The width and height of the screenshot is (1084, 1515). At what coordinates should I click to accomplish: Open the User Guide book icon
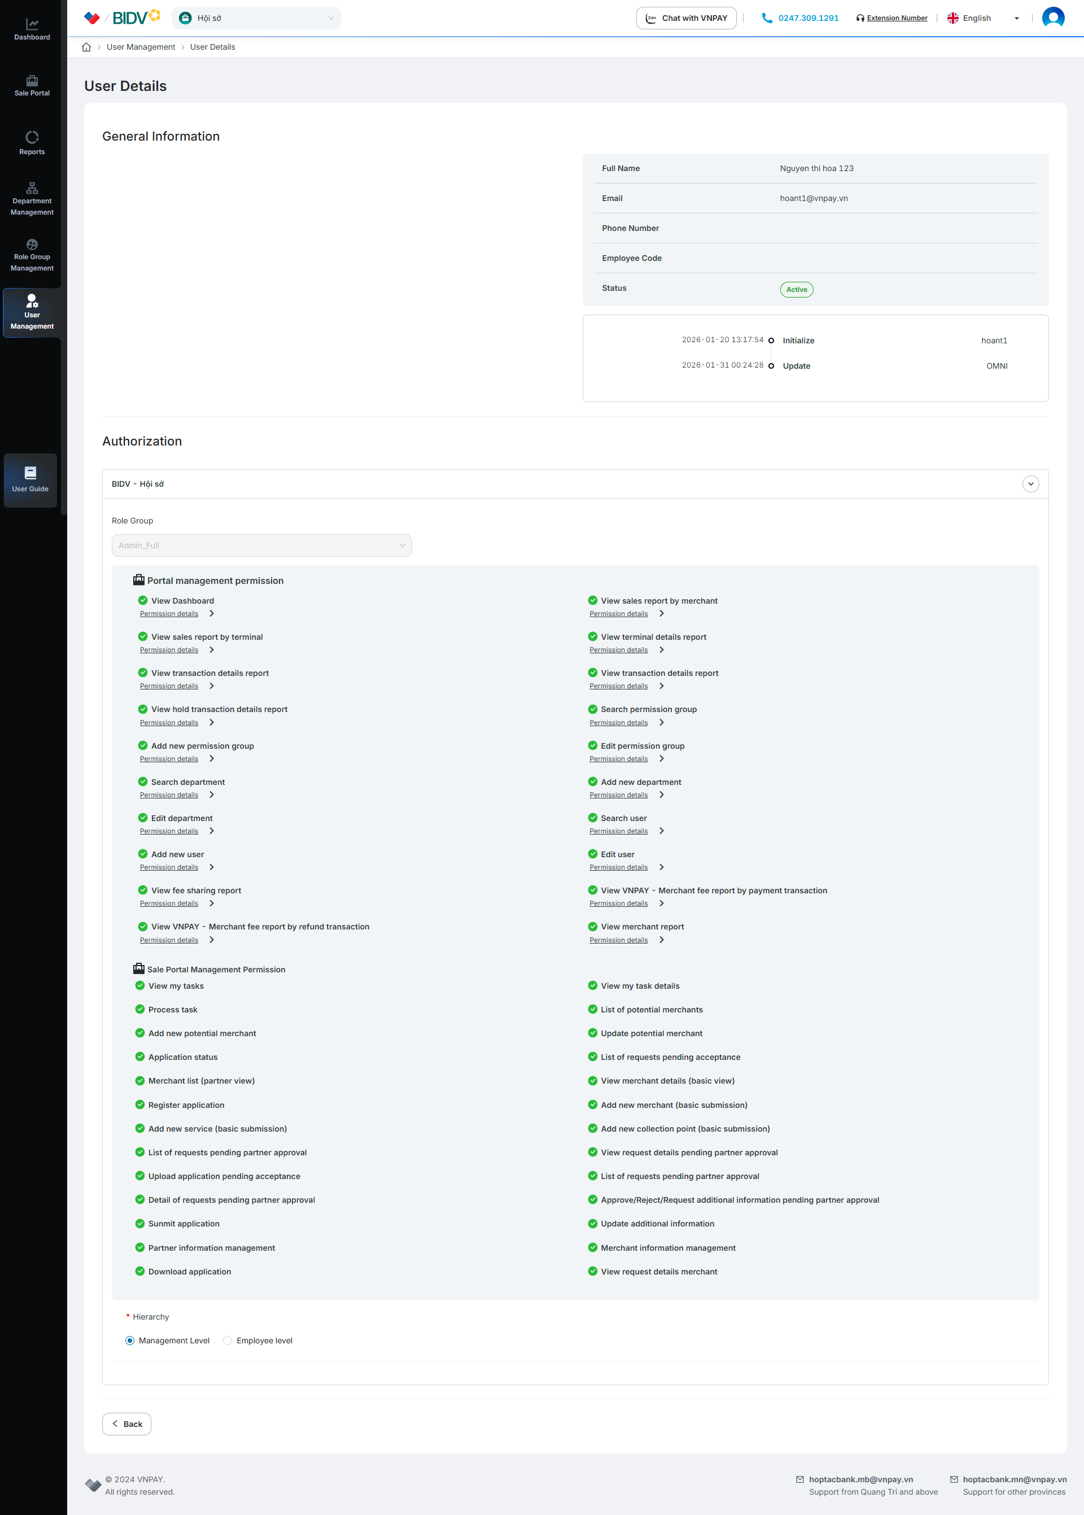tap(30, 473)
